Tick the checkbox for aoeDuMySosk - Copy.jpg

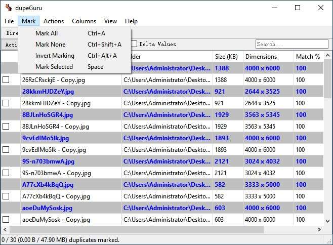point(6,220)
